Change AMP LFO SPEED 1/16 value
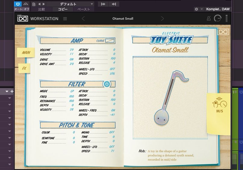 112,74
